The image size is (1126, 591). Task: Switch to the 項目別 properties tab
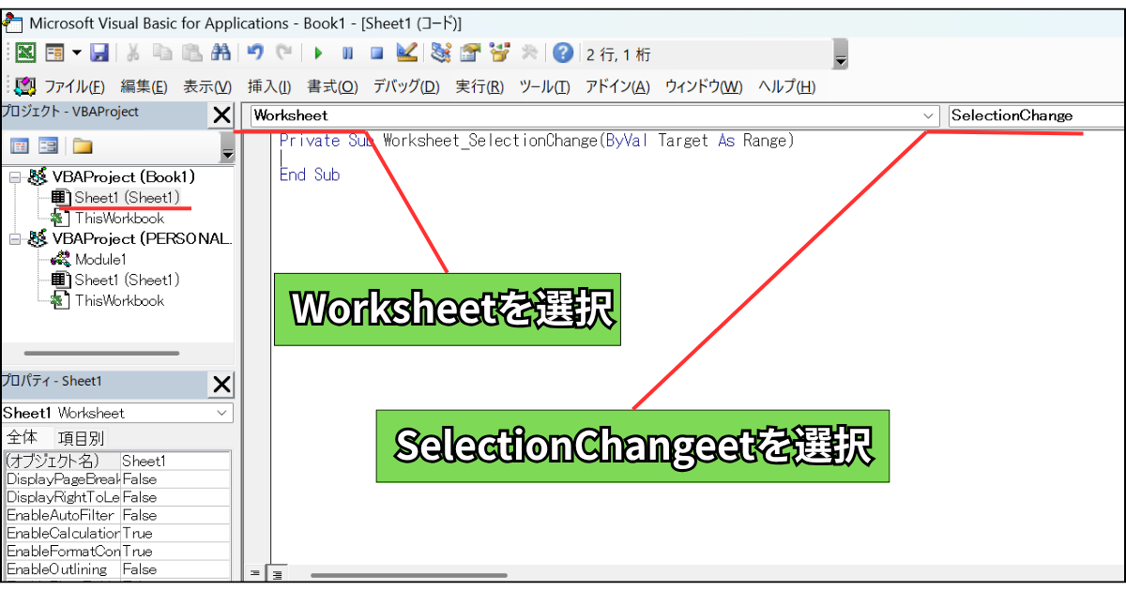[81, 437]
